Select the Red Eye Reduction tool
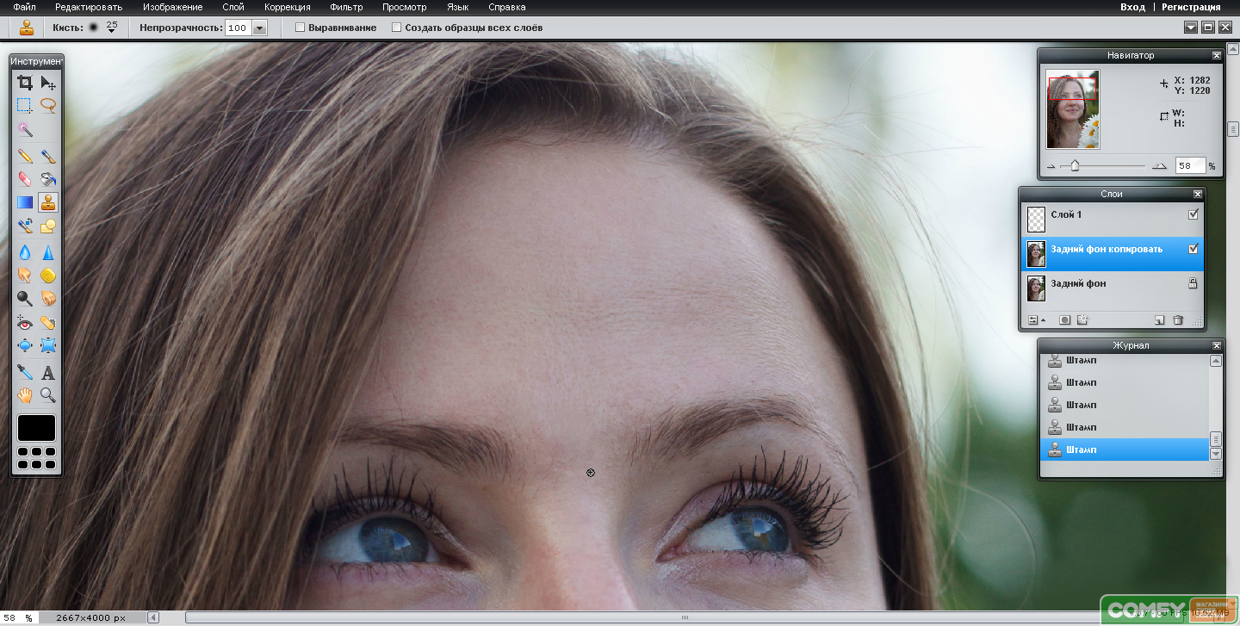Screen dimensions: 1240x626 (x=25, y=323)
